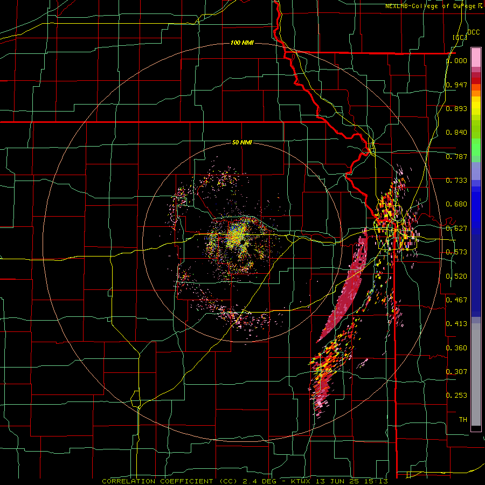Click the (CC) label above the legend
Viewport: 485px width, 485px height.
[x=460, y=37]
